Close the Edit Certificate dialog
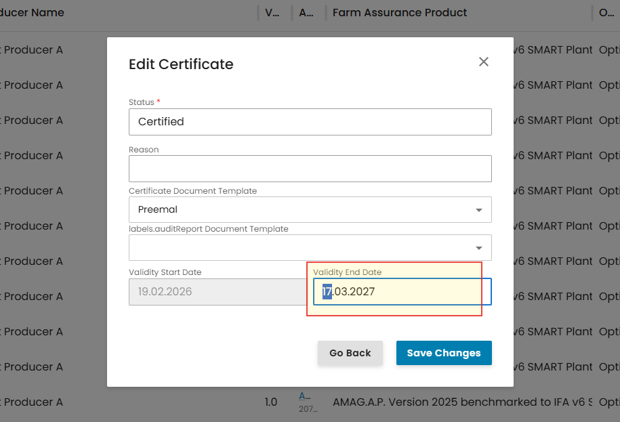This screenshot has width=620, height=422. coord(483,62)
